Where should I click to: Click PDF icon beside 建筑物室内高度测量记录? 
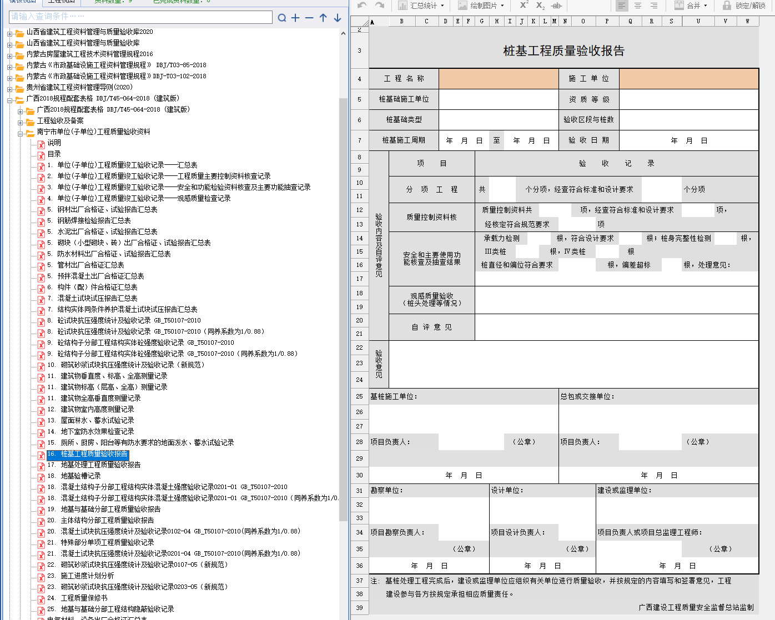[x=41, y=410]
